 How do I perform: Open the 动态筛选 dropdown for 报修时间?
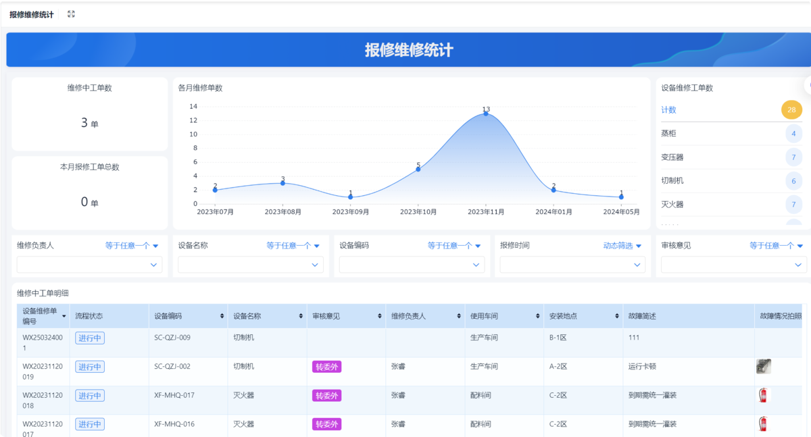point(619,245)
